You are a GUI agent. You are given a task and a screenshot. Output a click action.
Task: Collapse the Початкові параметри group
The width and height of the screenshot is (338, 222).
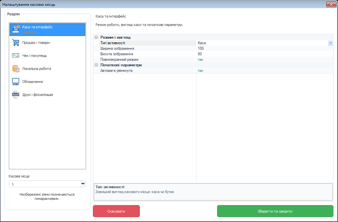pos(96,65)
